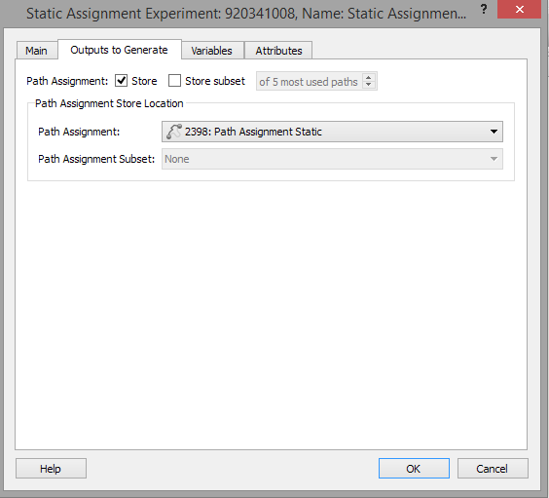Click the Path Assignment Store Location label
This screenshot has height=498, width=549.
109,103
